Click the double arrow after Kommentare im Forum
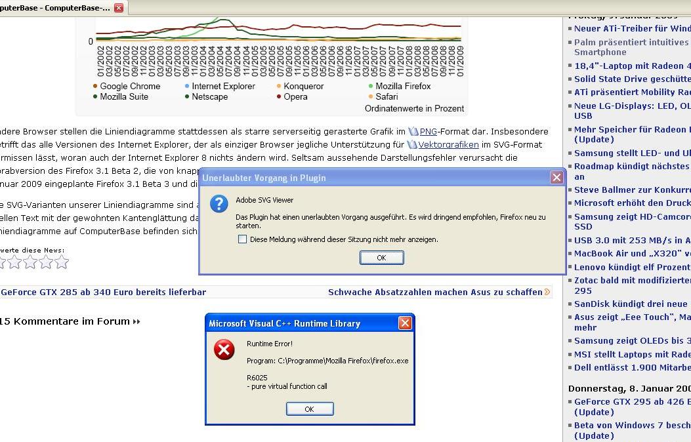 pos(136,322)
